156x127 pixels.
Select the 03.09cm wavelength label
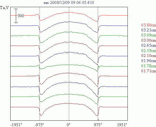pos(149,35)
